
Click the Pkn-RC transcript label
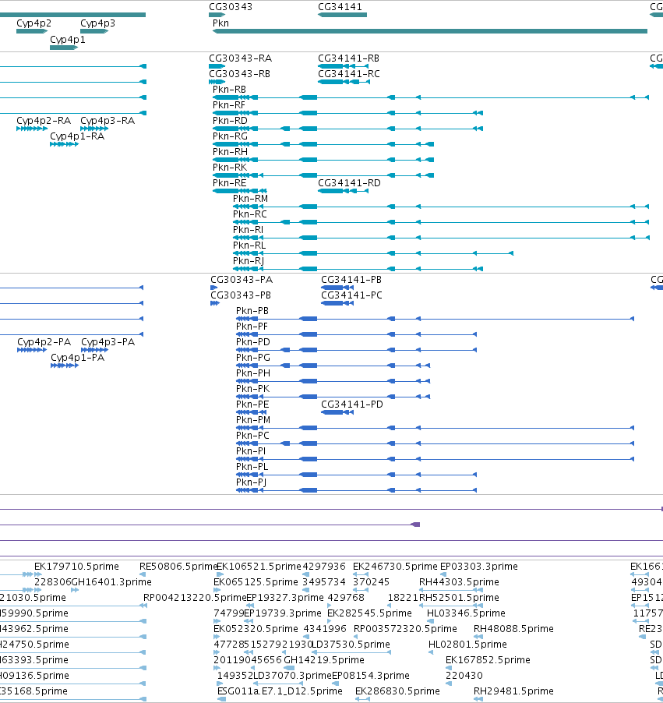pyautogui.click(x=249, y=214)
